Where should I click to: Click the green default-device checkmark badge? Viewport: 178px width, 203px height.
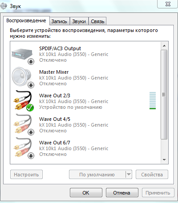pyautogui.click(x=30, y=107)
